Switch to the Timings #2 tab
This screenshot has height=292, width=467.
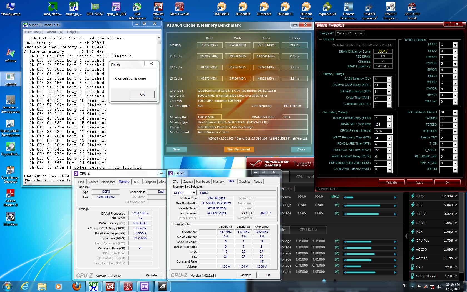[x=344, y=33]
